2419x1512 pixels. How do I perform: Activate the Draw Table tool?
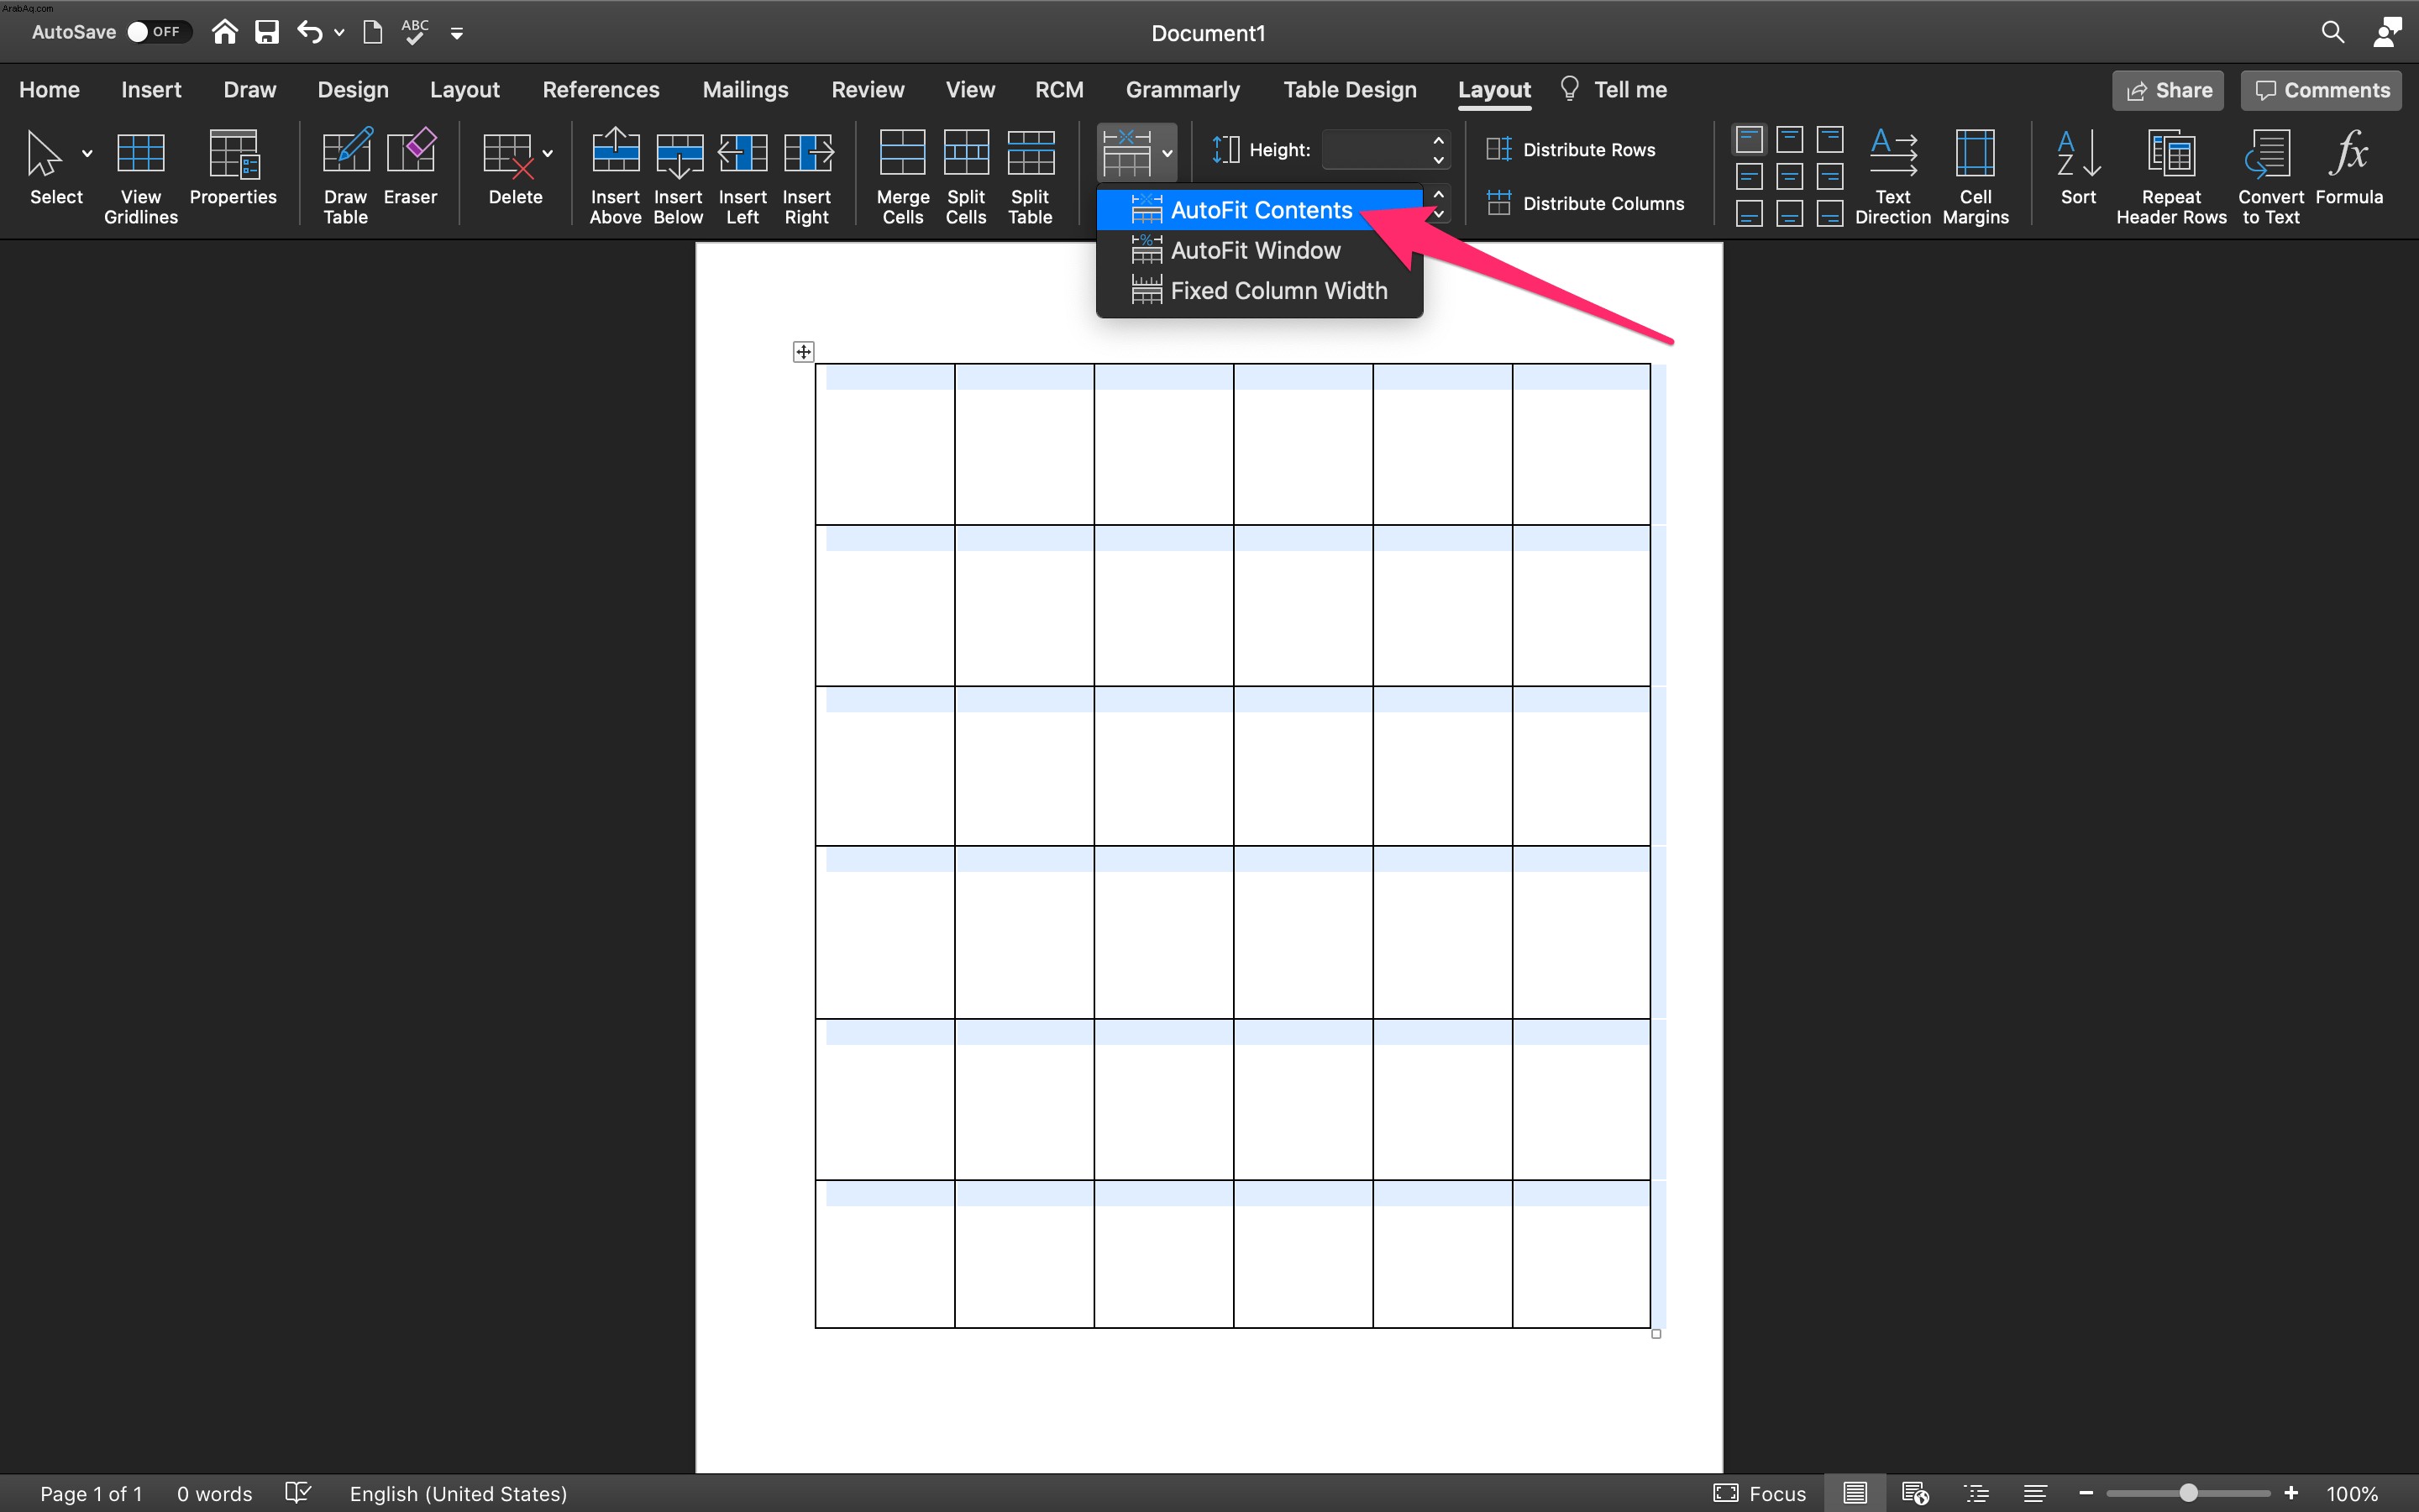pyautogui.click(x=346, y=176)
